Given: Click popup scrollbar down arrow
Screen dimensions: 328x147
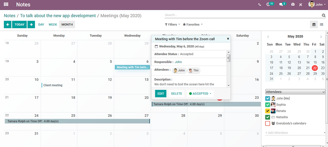Looking at the screenshot, I should coord(228,85).
